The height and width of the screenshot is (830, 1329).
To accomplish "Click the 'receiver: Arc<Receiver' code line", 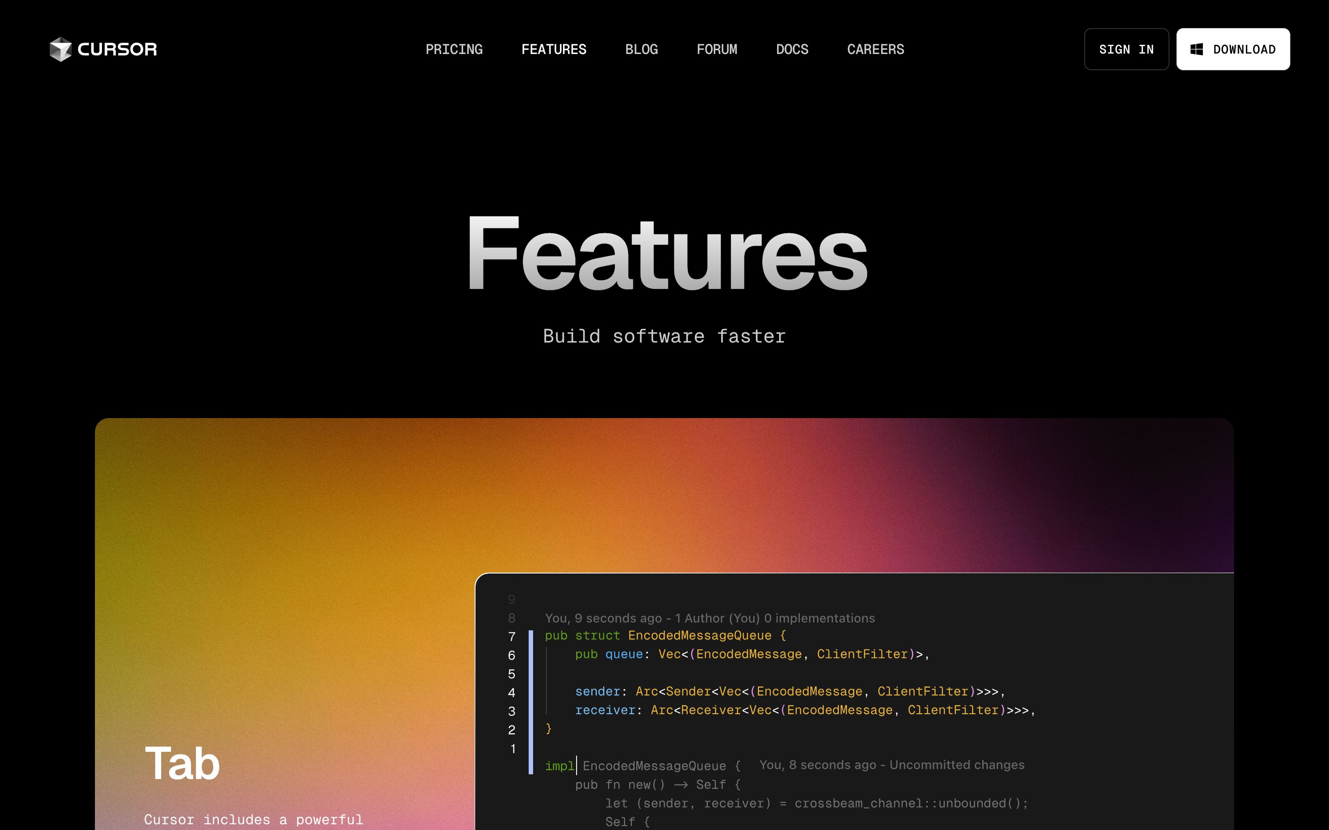I will 805,711.
